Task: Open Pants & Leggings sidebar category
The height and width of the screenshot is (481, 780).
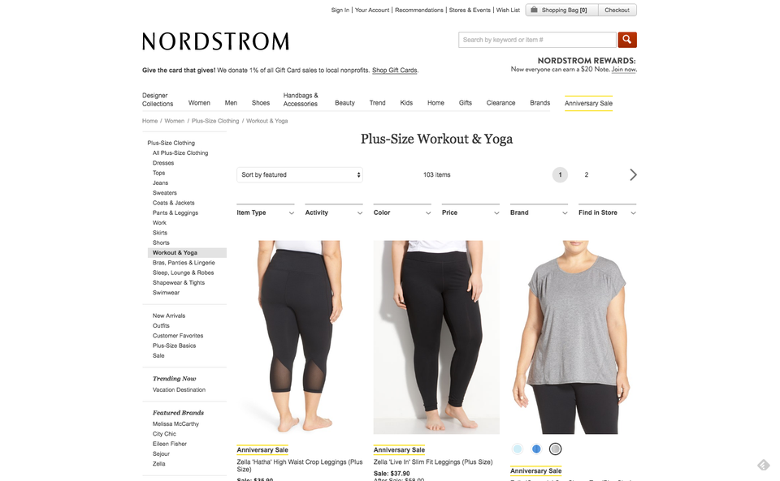Action: [175, 213]
